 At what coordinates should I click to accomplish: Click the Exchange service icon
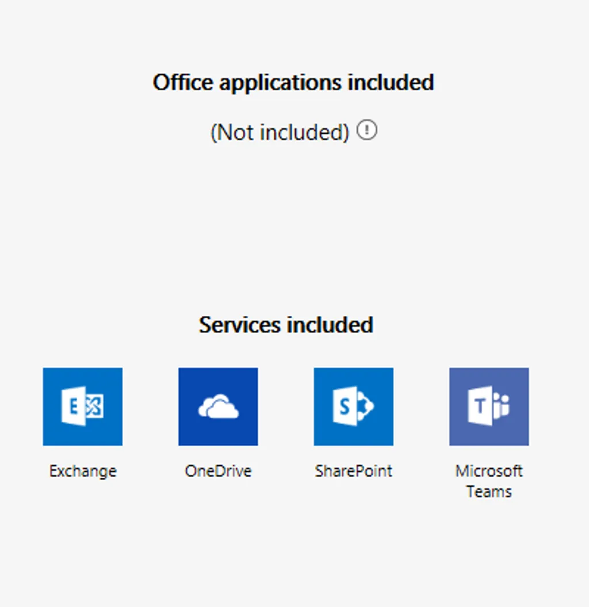(83, 407)
